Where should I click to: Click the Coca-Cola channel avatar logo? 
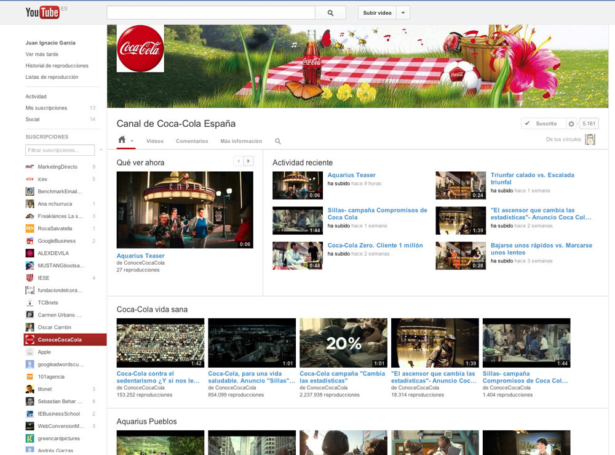point(140,49)
